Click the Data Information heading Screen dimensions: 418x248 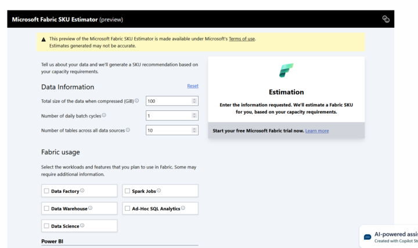68,87
